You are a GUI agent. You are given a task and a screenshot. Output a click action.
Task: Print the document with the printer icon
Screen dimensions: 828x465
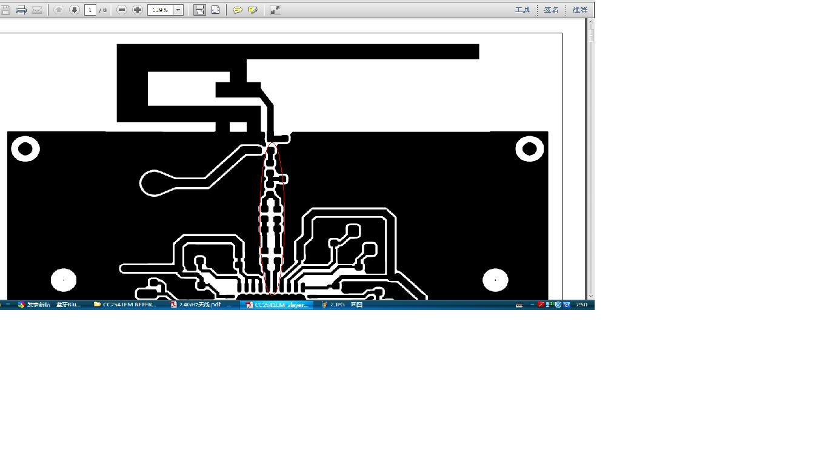tap(21, 10)
